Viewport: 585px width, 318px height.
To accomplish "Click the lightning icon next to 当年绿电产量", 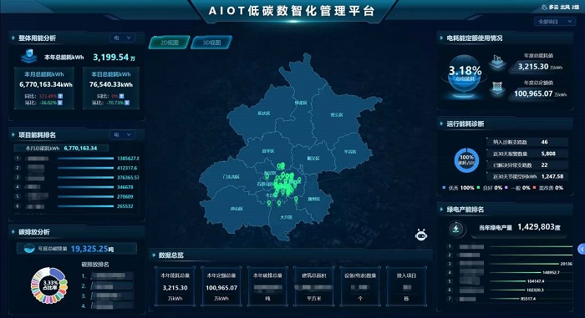I will tap(456, 228).
